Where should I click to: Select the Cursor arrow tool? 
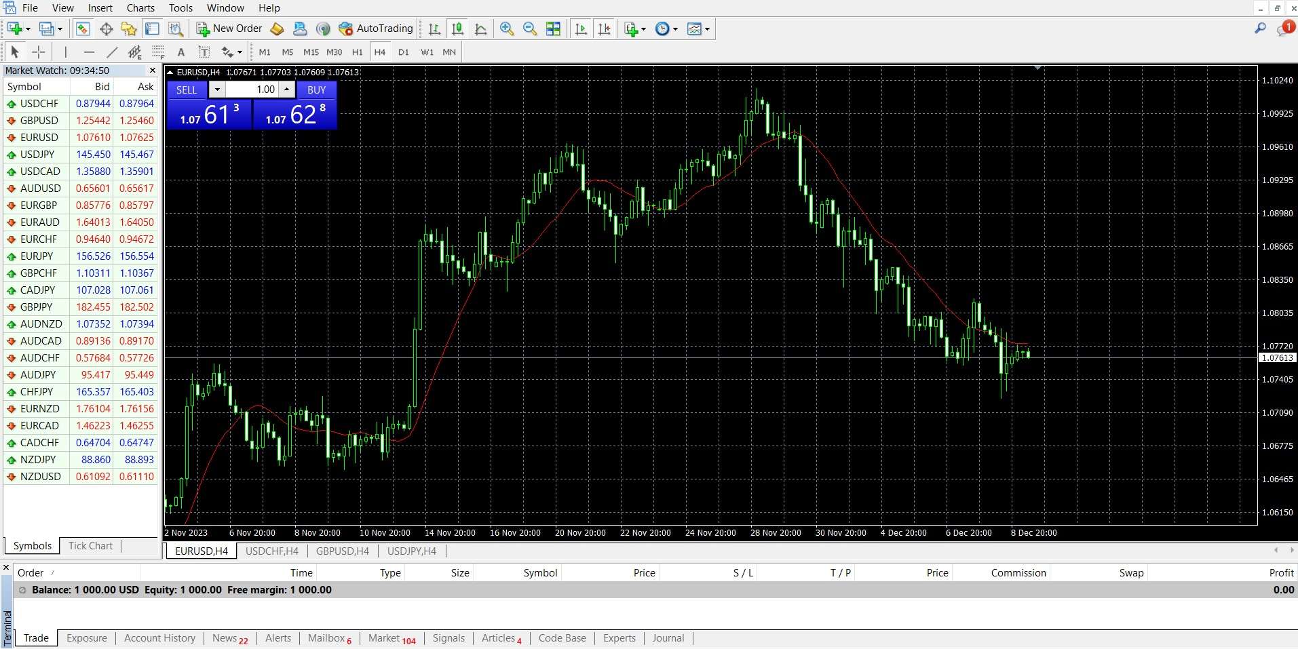(x=15, y=52)
